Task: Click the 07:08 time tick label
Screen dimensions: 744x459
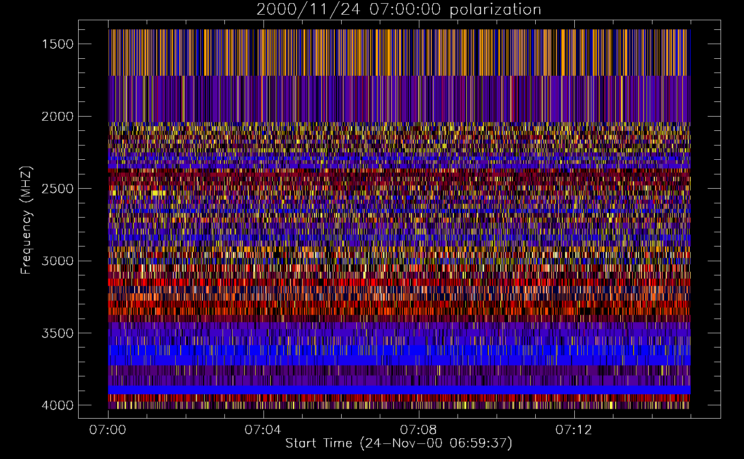Action: pyautogui.click(x=418, y=430)
